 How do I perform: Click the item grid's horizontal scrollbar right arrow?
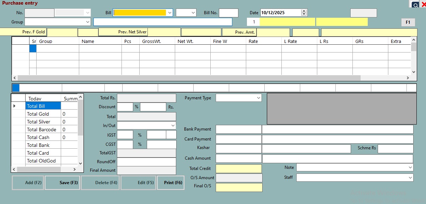pos(408,78)
